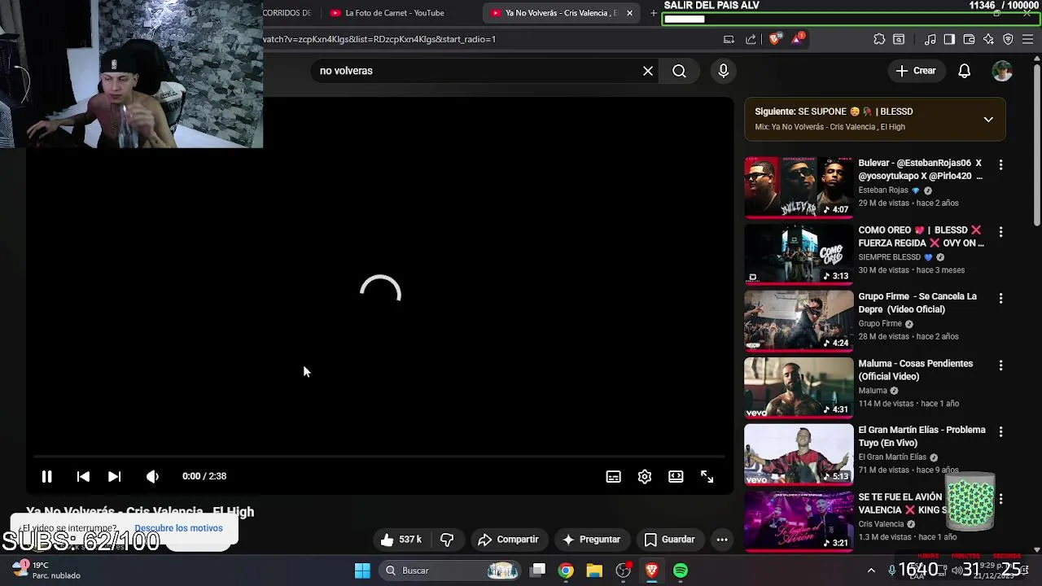1042x586 pixels.
Task: Open Brave Shields lion icon
Action: [x=774, y=39]
